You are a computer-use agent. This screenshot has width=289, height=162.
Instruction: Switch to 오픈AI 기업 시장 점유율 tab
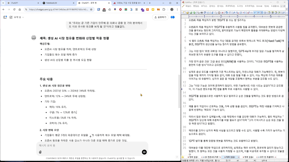[129, 3]
